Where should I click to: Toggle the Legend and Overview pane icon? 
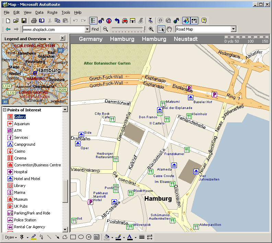click(x=186, y=21)
